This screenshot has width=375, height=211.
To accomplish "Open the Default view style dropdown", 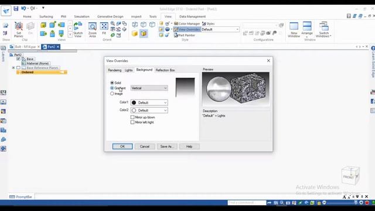I will point(220,29).
